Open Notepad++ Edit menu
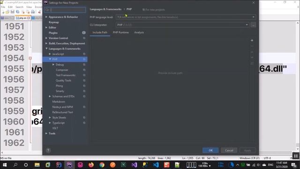300x169 pixels. tap(10, 7)
